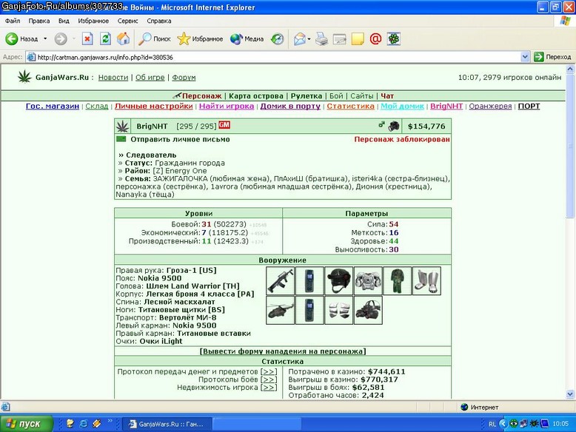
Task: Click the Переход go button
Action: point(553,57)
